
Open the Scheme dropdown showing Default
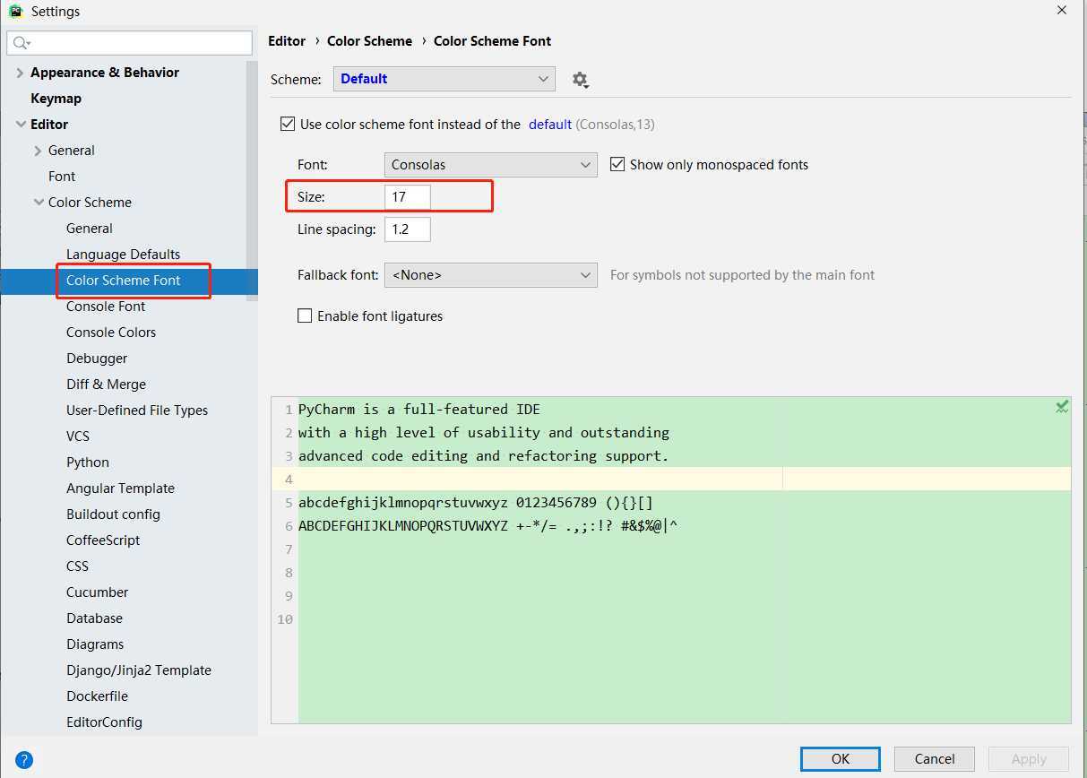click(x=444, y=79)
